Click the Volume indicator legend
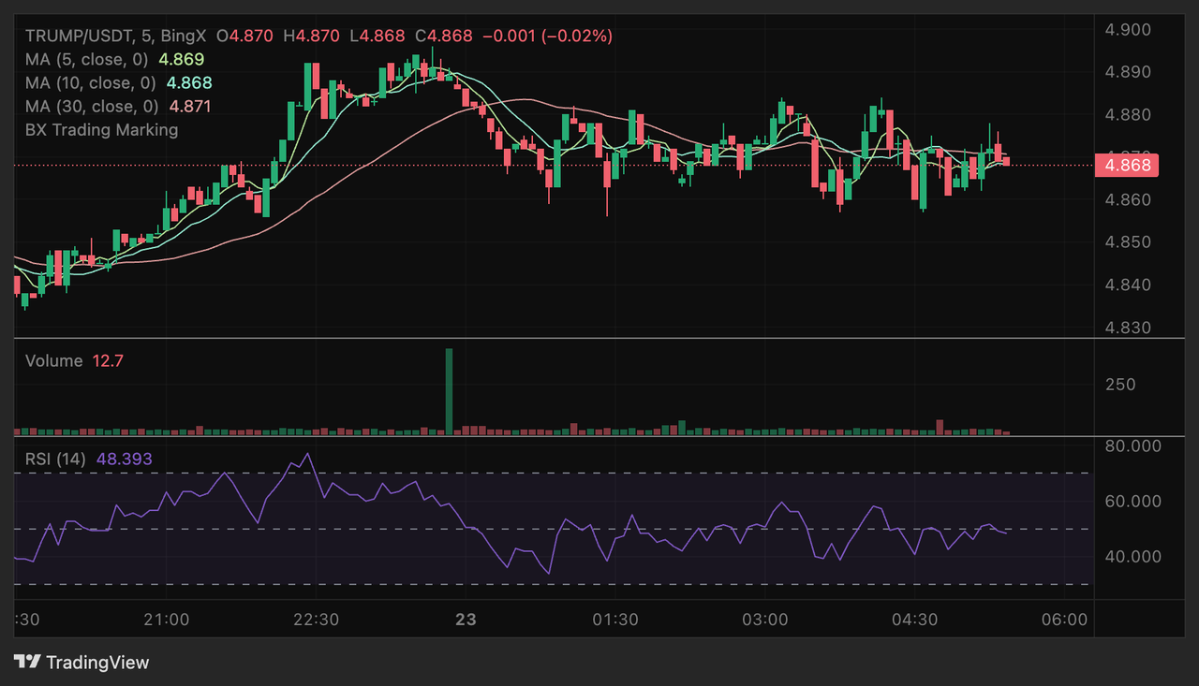The width and height of the screenshot is (1199, 686). [x=54, y=360]
